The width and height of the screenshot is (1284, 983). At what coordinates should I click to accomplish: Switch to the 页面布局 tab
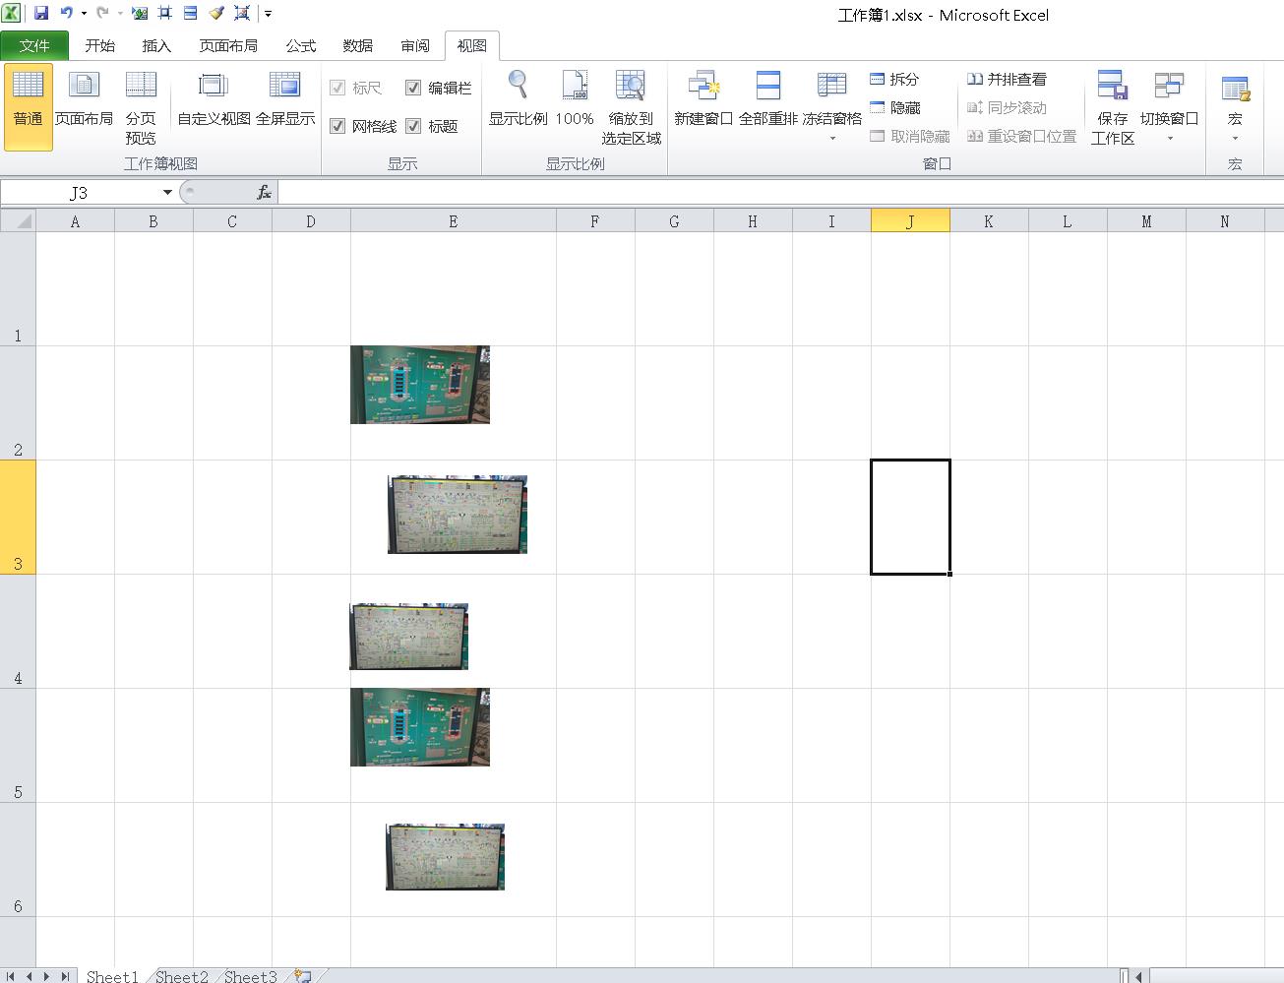[228, 45]
